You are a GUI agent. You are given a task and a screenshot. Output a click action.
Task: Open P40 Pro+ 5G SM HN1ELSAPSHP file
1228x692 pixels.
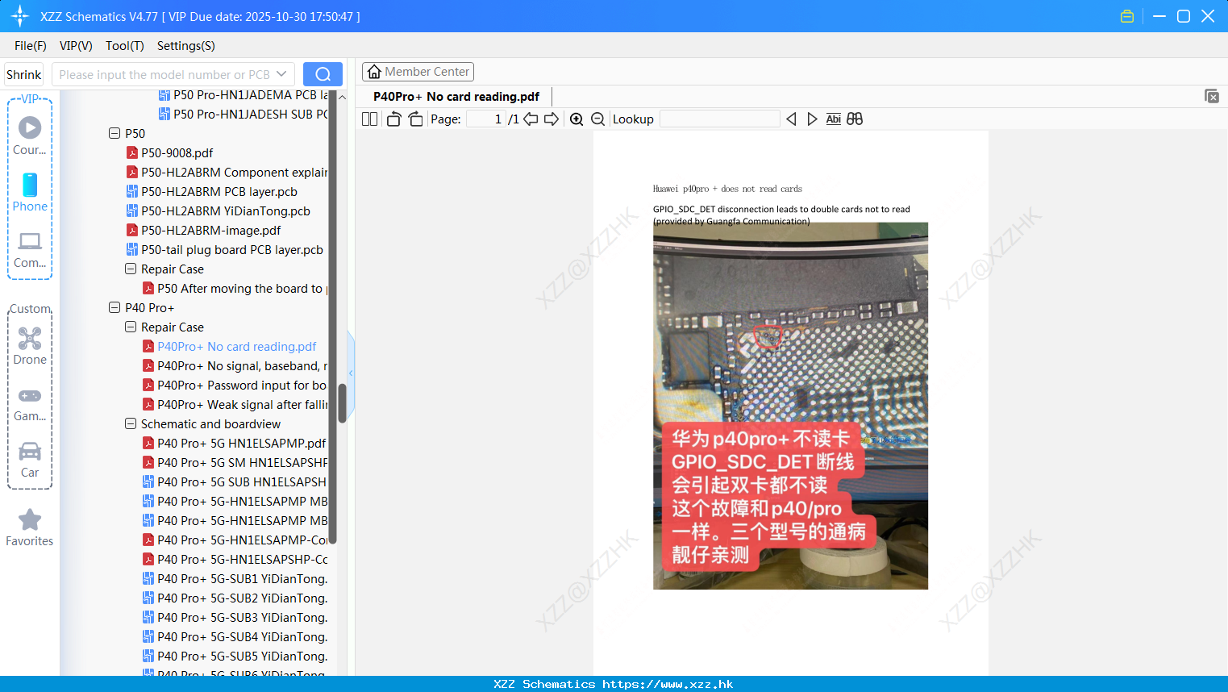pyautogui.click(x=235, y=463)
